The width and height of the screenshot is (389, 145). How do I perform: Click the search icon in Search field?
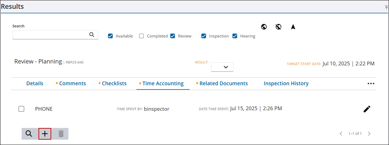[x=92, y=34]
